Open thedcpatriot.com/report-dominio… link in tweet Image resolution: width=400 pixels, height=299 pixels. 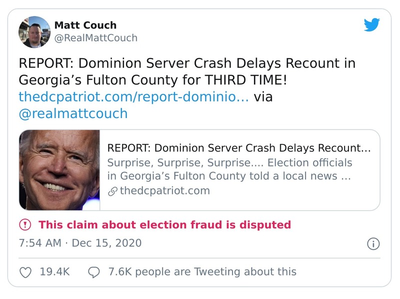[x=133, y=96]
